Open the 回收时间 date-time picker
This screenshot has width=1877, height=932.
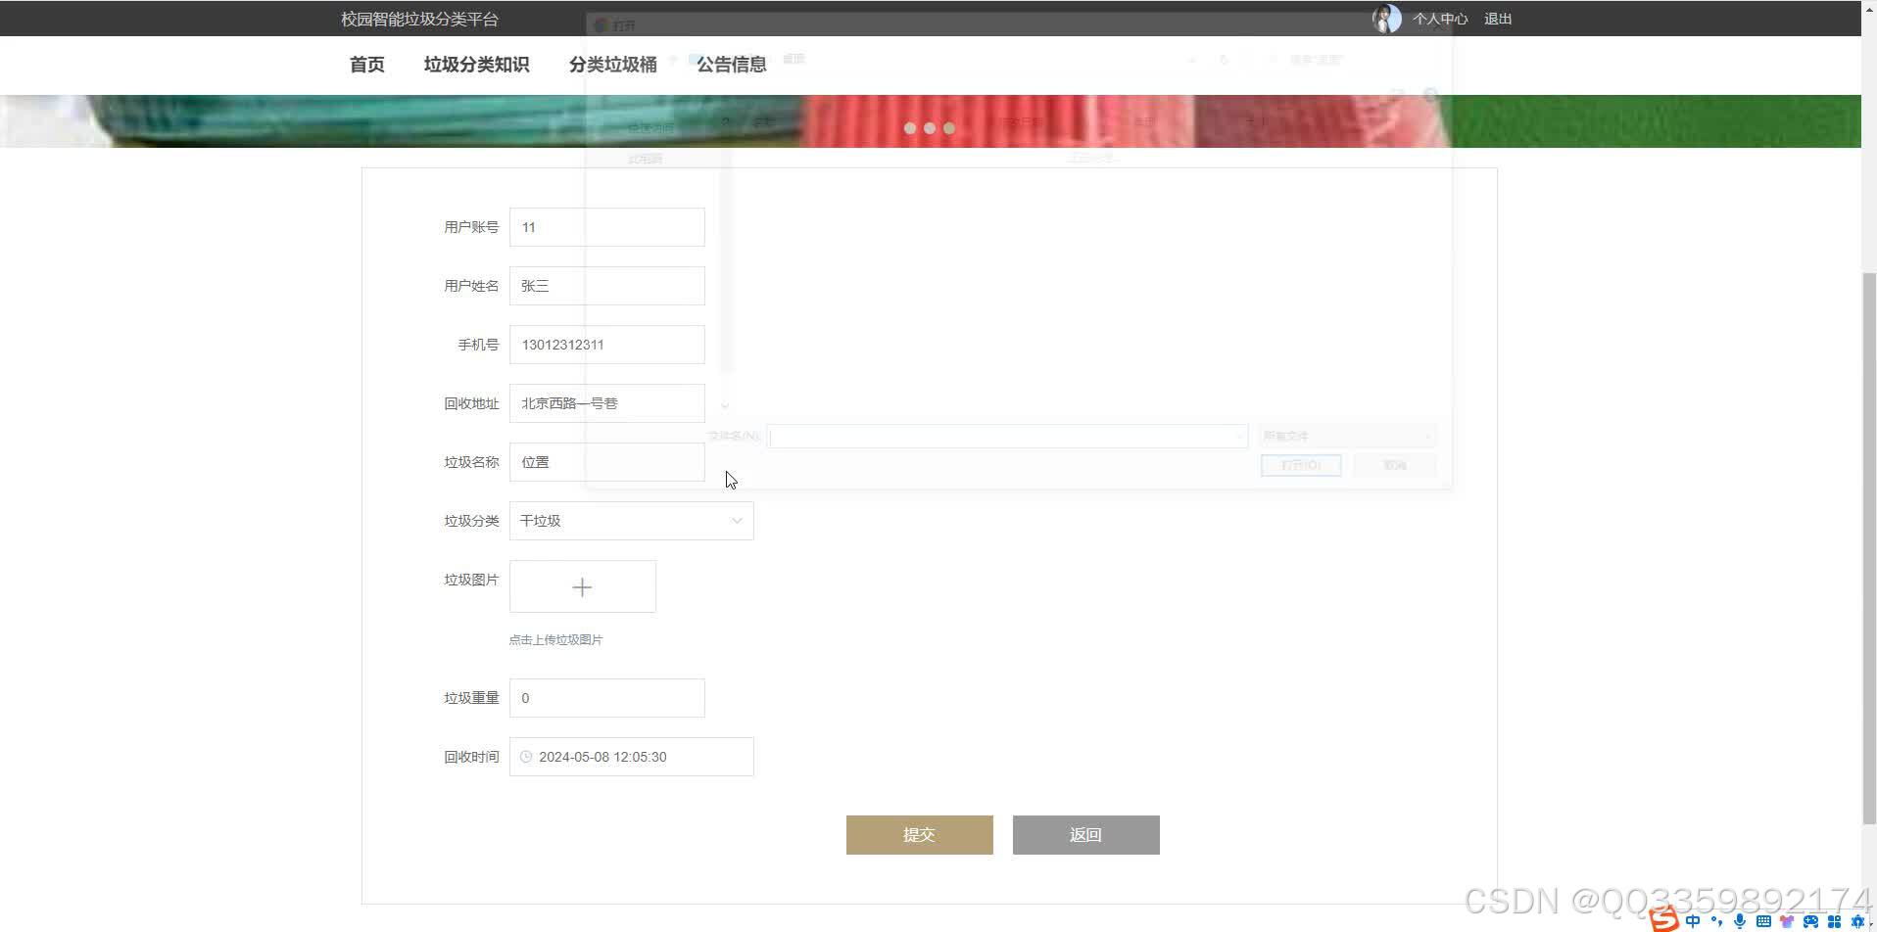(631, 757)
